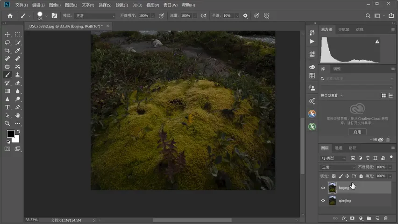Image resolution: width=398 pixels, height=224 pixels.
Task: Open the 文件(F) menu
Action: coord(21,5)
